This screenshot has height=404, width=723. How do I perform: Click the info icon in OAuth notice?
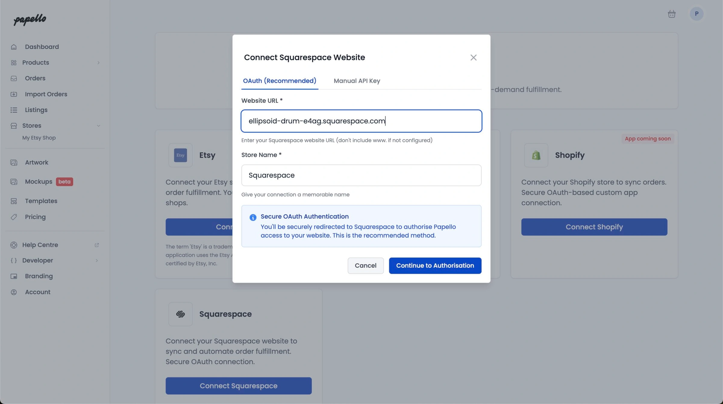(253, 217)
